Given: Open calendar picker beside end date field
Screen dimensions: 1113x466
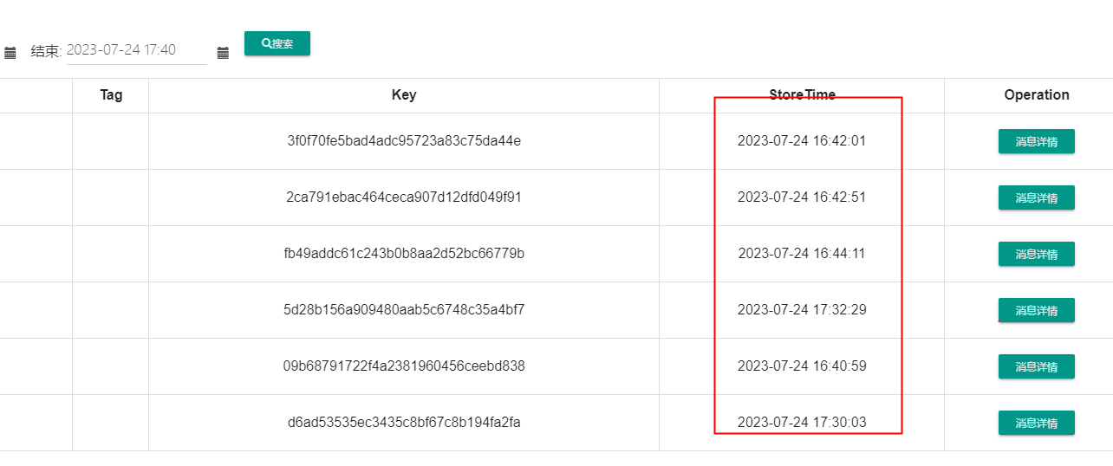Looking at the screenshot, I should [x=223, y=53].
